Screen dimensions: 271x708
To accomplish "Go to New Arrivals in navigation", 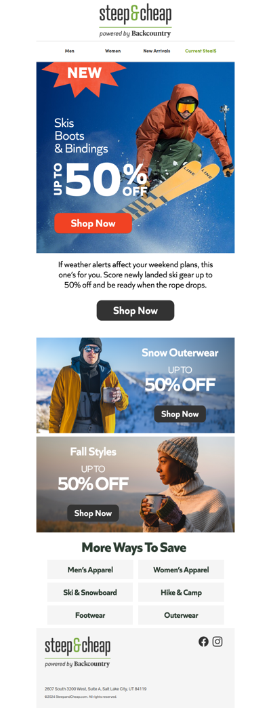I will click(157, 51).
